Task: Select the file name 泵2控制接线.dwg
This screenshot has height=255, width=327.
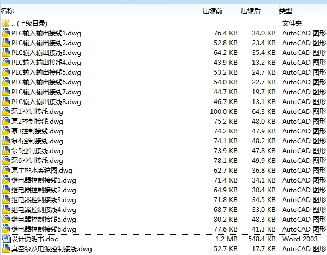Action: click(x=37, y=122)
